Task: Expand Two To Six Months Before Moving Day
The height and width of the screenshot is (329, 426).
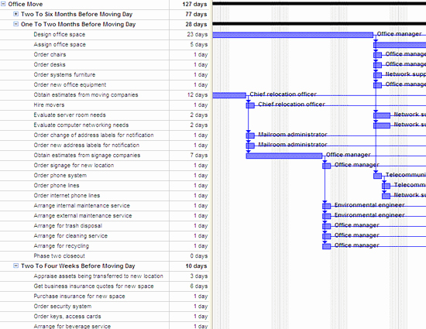Action: [x=16, y=14]
